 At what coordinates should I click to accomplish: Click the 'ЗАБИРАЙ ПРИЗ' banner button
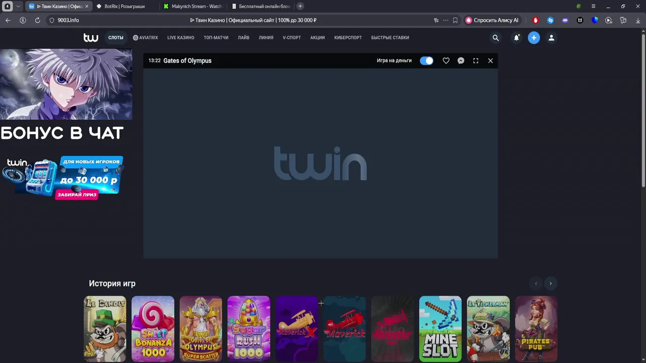click(x=77, y=195)
